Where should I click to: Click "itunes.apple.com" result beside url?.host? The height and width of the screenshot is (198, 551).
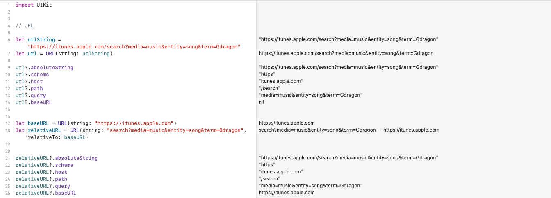(x=281, y=81)
